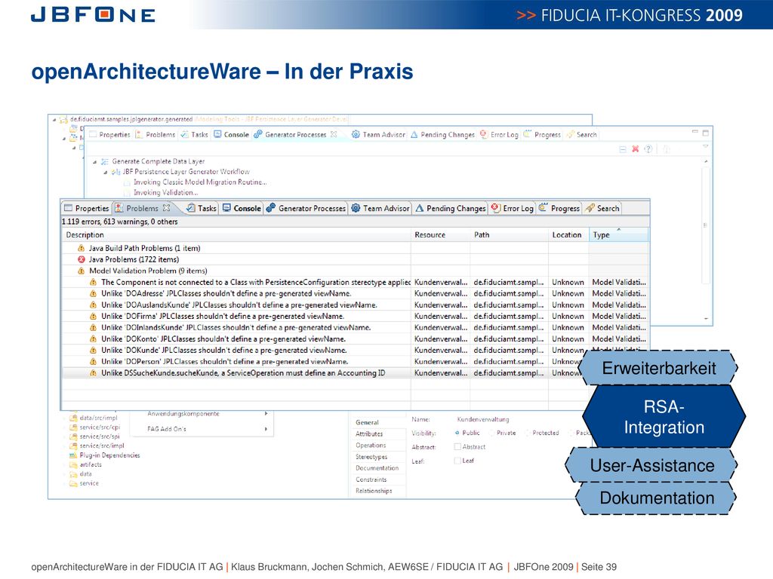Select the Unlike 'DOAuslandsKunde' warning row

pos(355,305)
